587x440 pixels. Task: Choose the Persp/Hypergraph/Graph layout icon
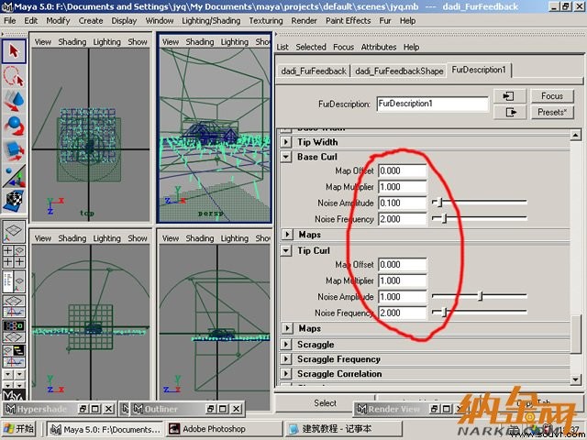pyautogui.click(x=14, y=356)
